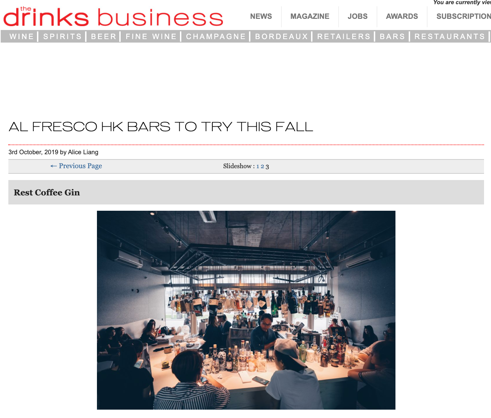Select the BARS category tab

click(x=392, y=36)
